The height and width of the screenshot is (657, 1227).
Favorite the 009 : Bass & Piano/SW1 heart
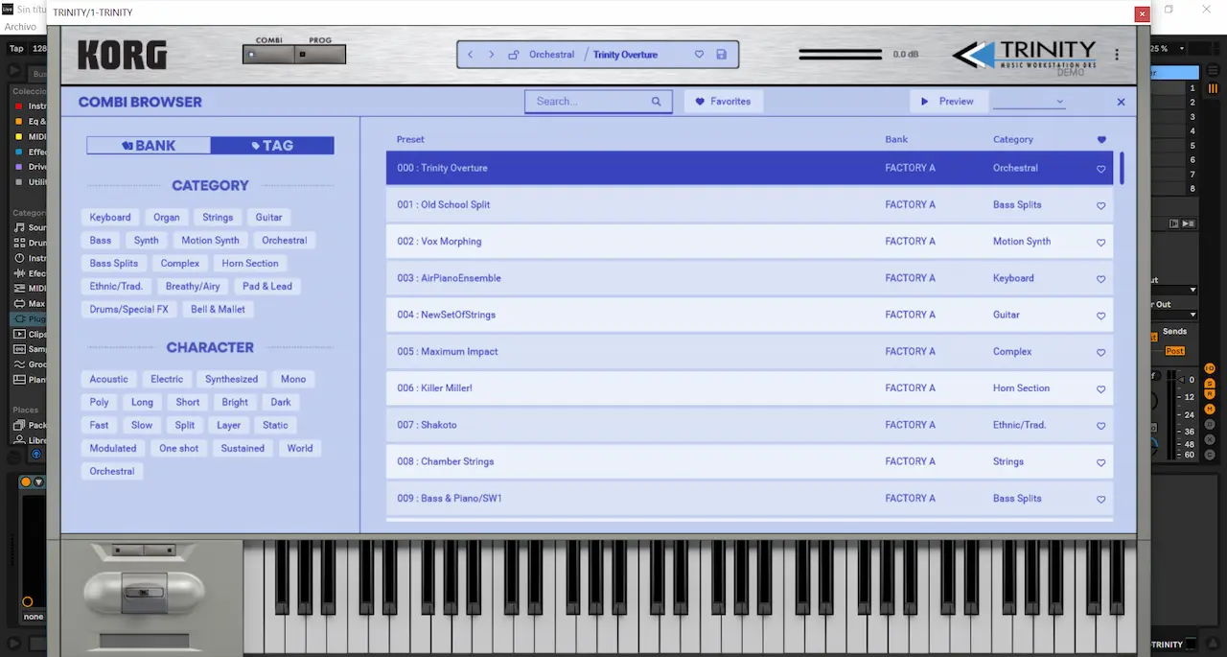1100,499
